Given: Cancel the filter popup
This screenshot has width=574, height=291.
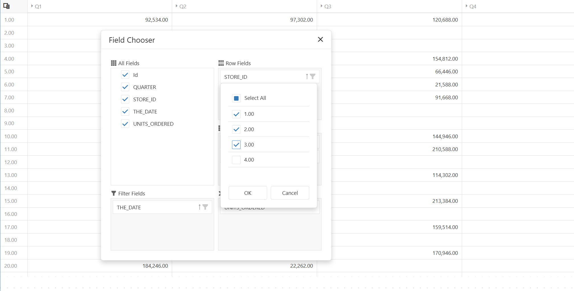Looking at the screenshot, I should [x=290, y=193].
